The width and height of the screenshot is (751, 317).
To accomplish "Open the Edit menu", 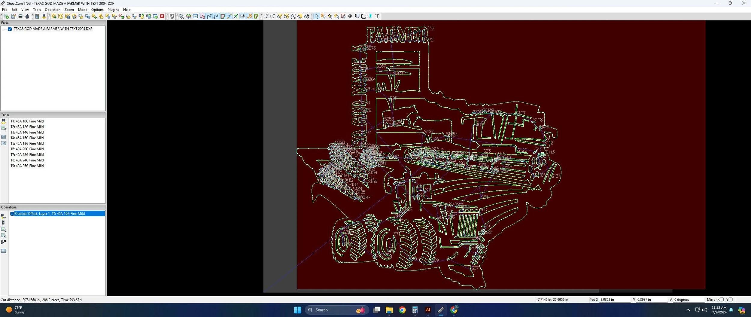I will point(14,10).
